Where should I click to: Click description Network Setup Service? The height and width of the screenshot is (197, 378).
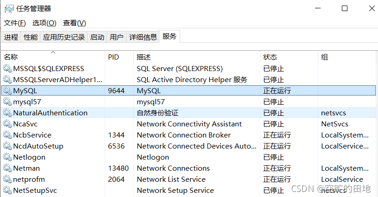pos(175,191)
